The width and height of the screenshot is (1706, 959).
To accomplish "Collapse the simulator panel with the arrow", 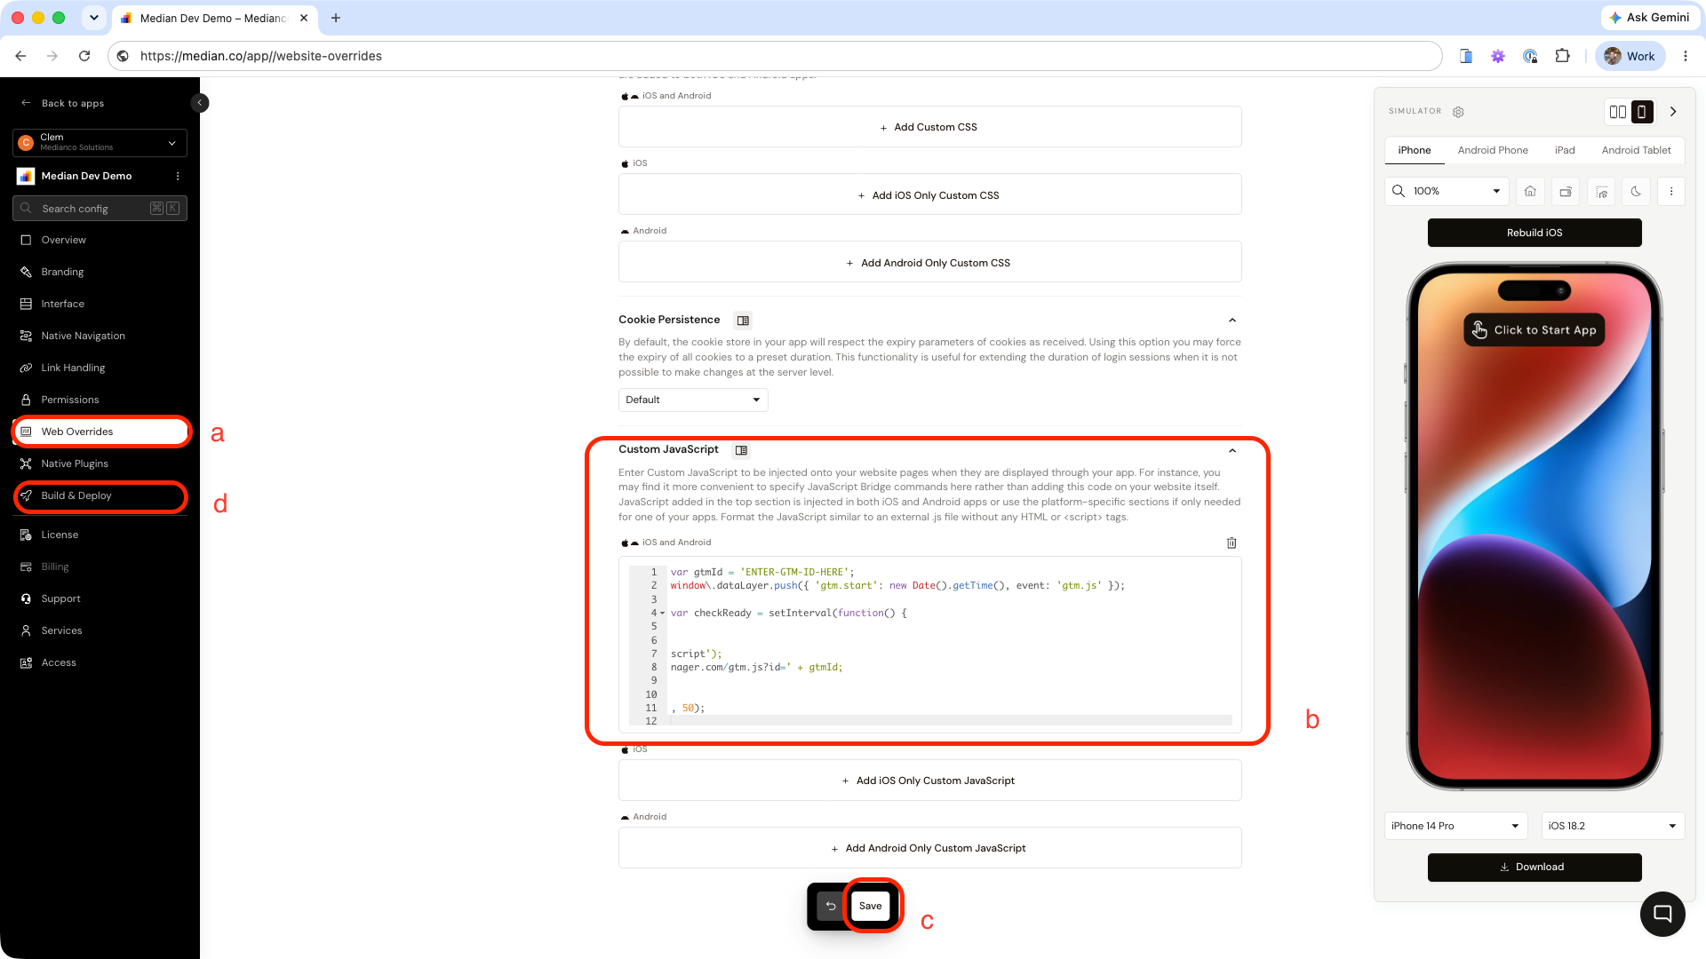I will click(x=1673, y=112).
